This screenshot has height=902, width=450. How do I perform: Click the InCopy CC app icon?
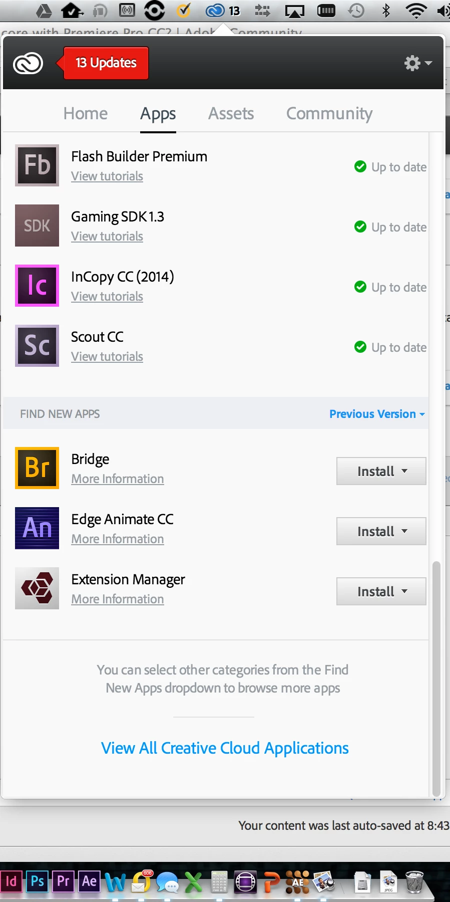(37, 286)
